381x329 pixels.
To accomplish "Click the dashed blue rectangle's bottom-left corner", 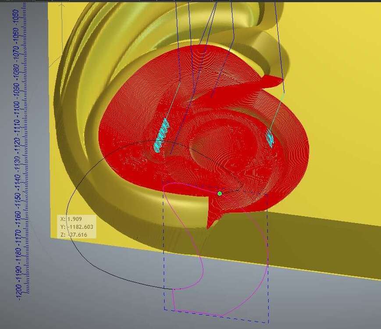I will click(x=164, y=309).
